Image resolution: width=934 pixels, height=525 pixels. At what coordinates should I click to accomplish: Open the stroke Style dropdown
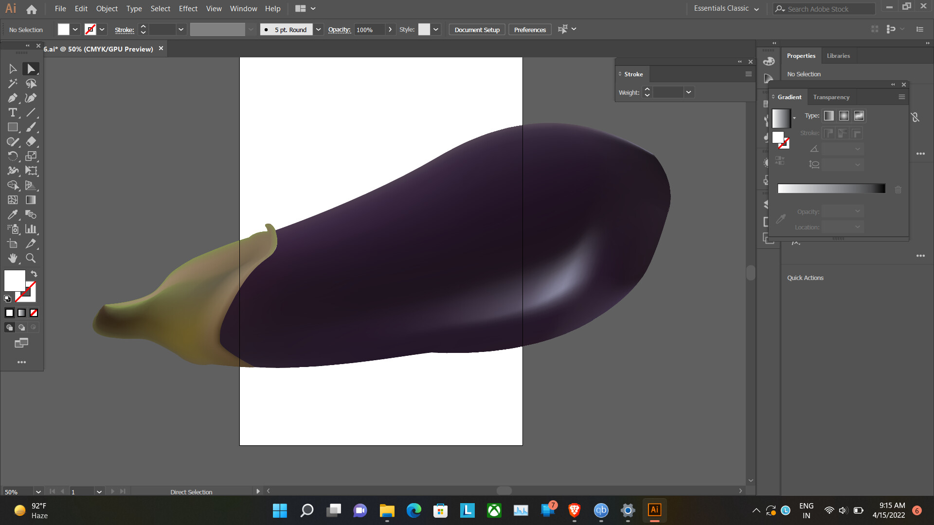[x=435, y=29]
